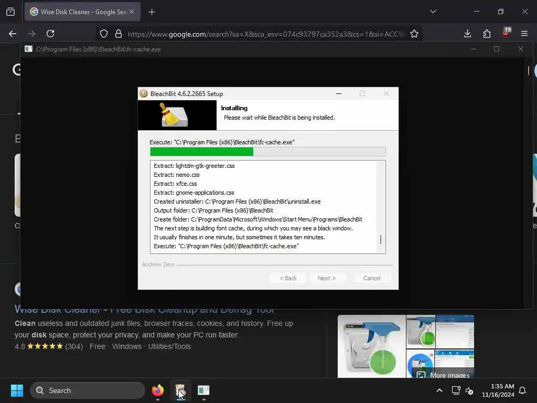Open Firefox View icon beside the tabs

(x=10, y=12)
